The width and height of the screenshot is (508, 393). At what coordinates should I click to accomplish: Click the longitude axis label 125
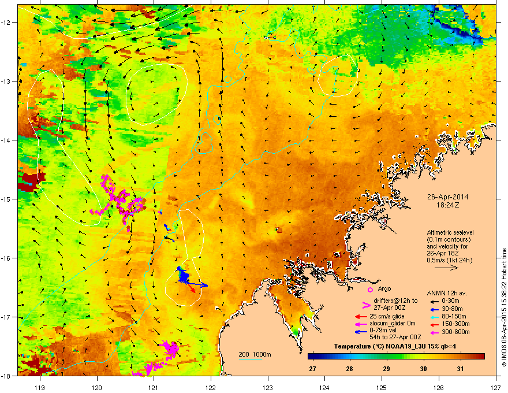[382, 387]
